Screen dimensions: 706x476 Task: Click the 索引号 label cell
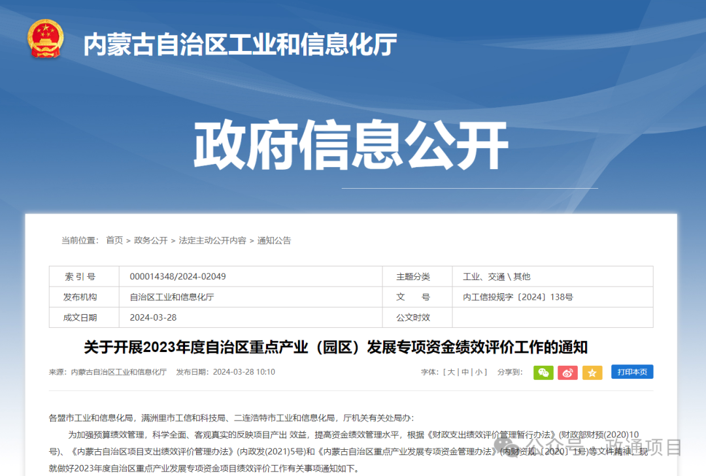click(84, 277)
